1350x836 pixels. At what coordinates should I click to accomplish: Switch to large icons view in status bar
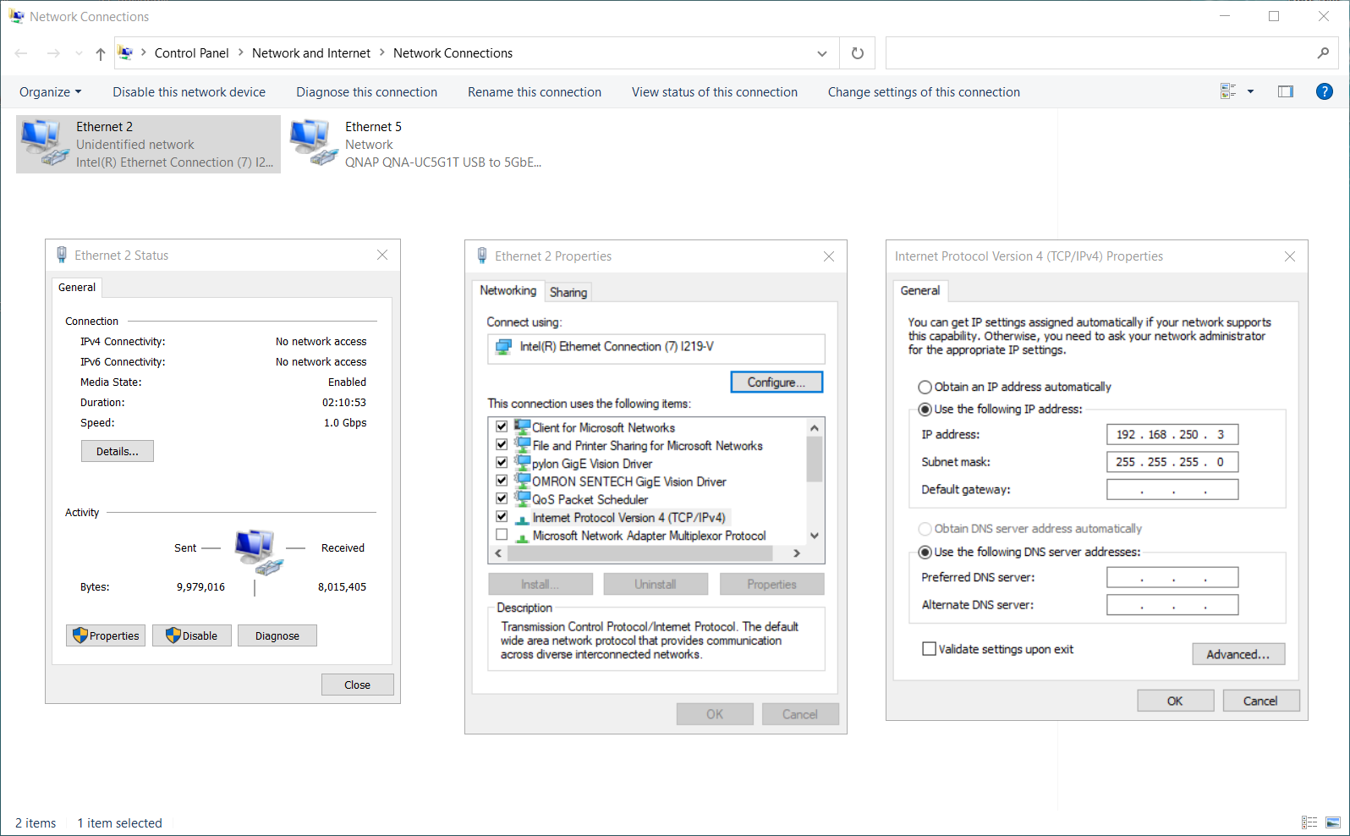[1333, 822]
